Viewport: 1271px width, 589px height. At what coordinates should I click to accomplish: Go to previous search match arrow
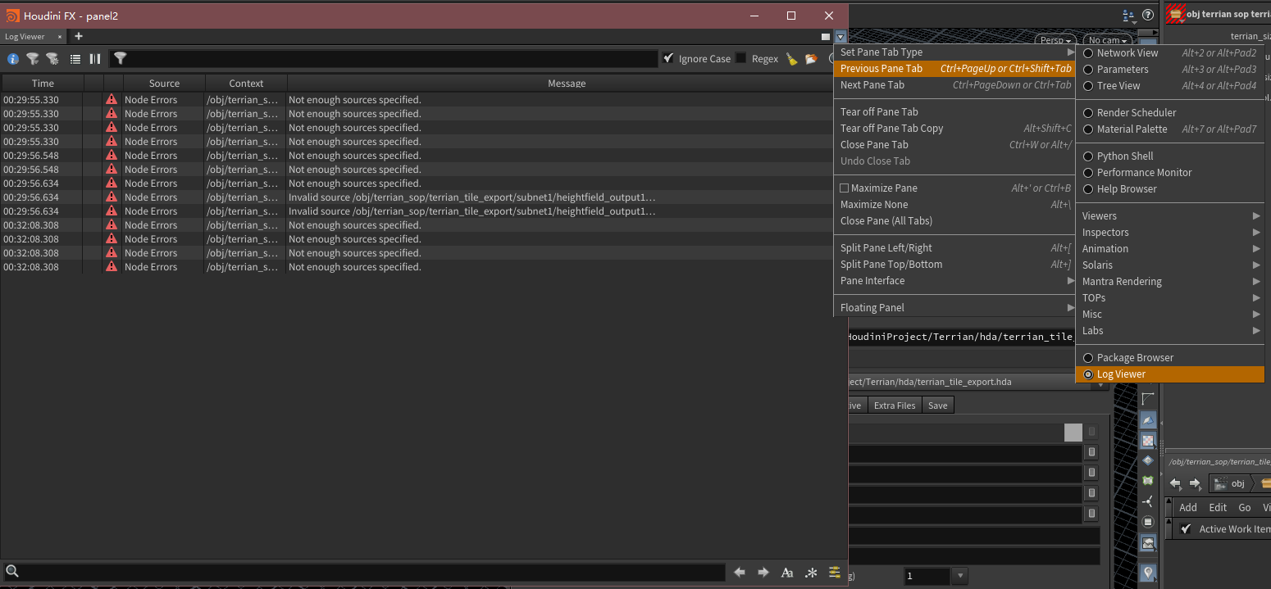(x=740, y=573)
